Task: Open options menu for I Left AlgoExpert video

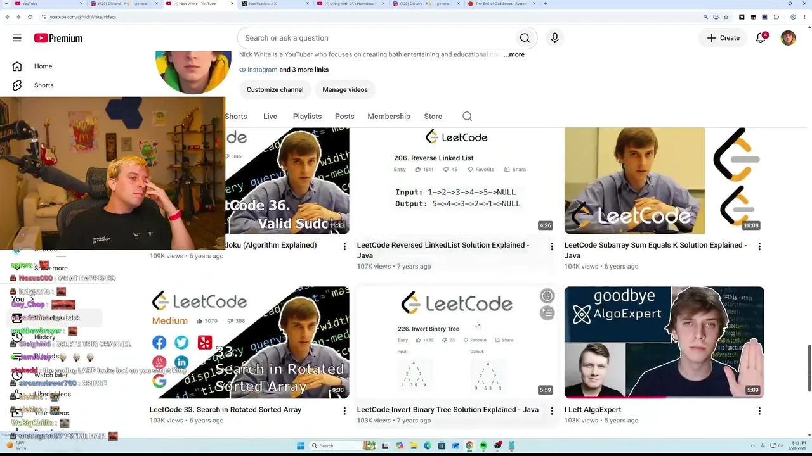Action: pos(759,411)
